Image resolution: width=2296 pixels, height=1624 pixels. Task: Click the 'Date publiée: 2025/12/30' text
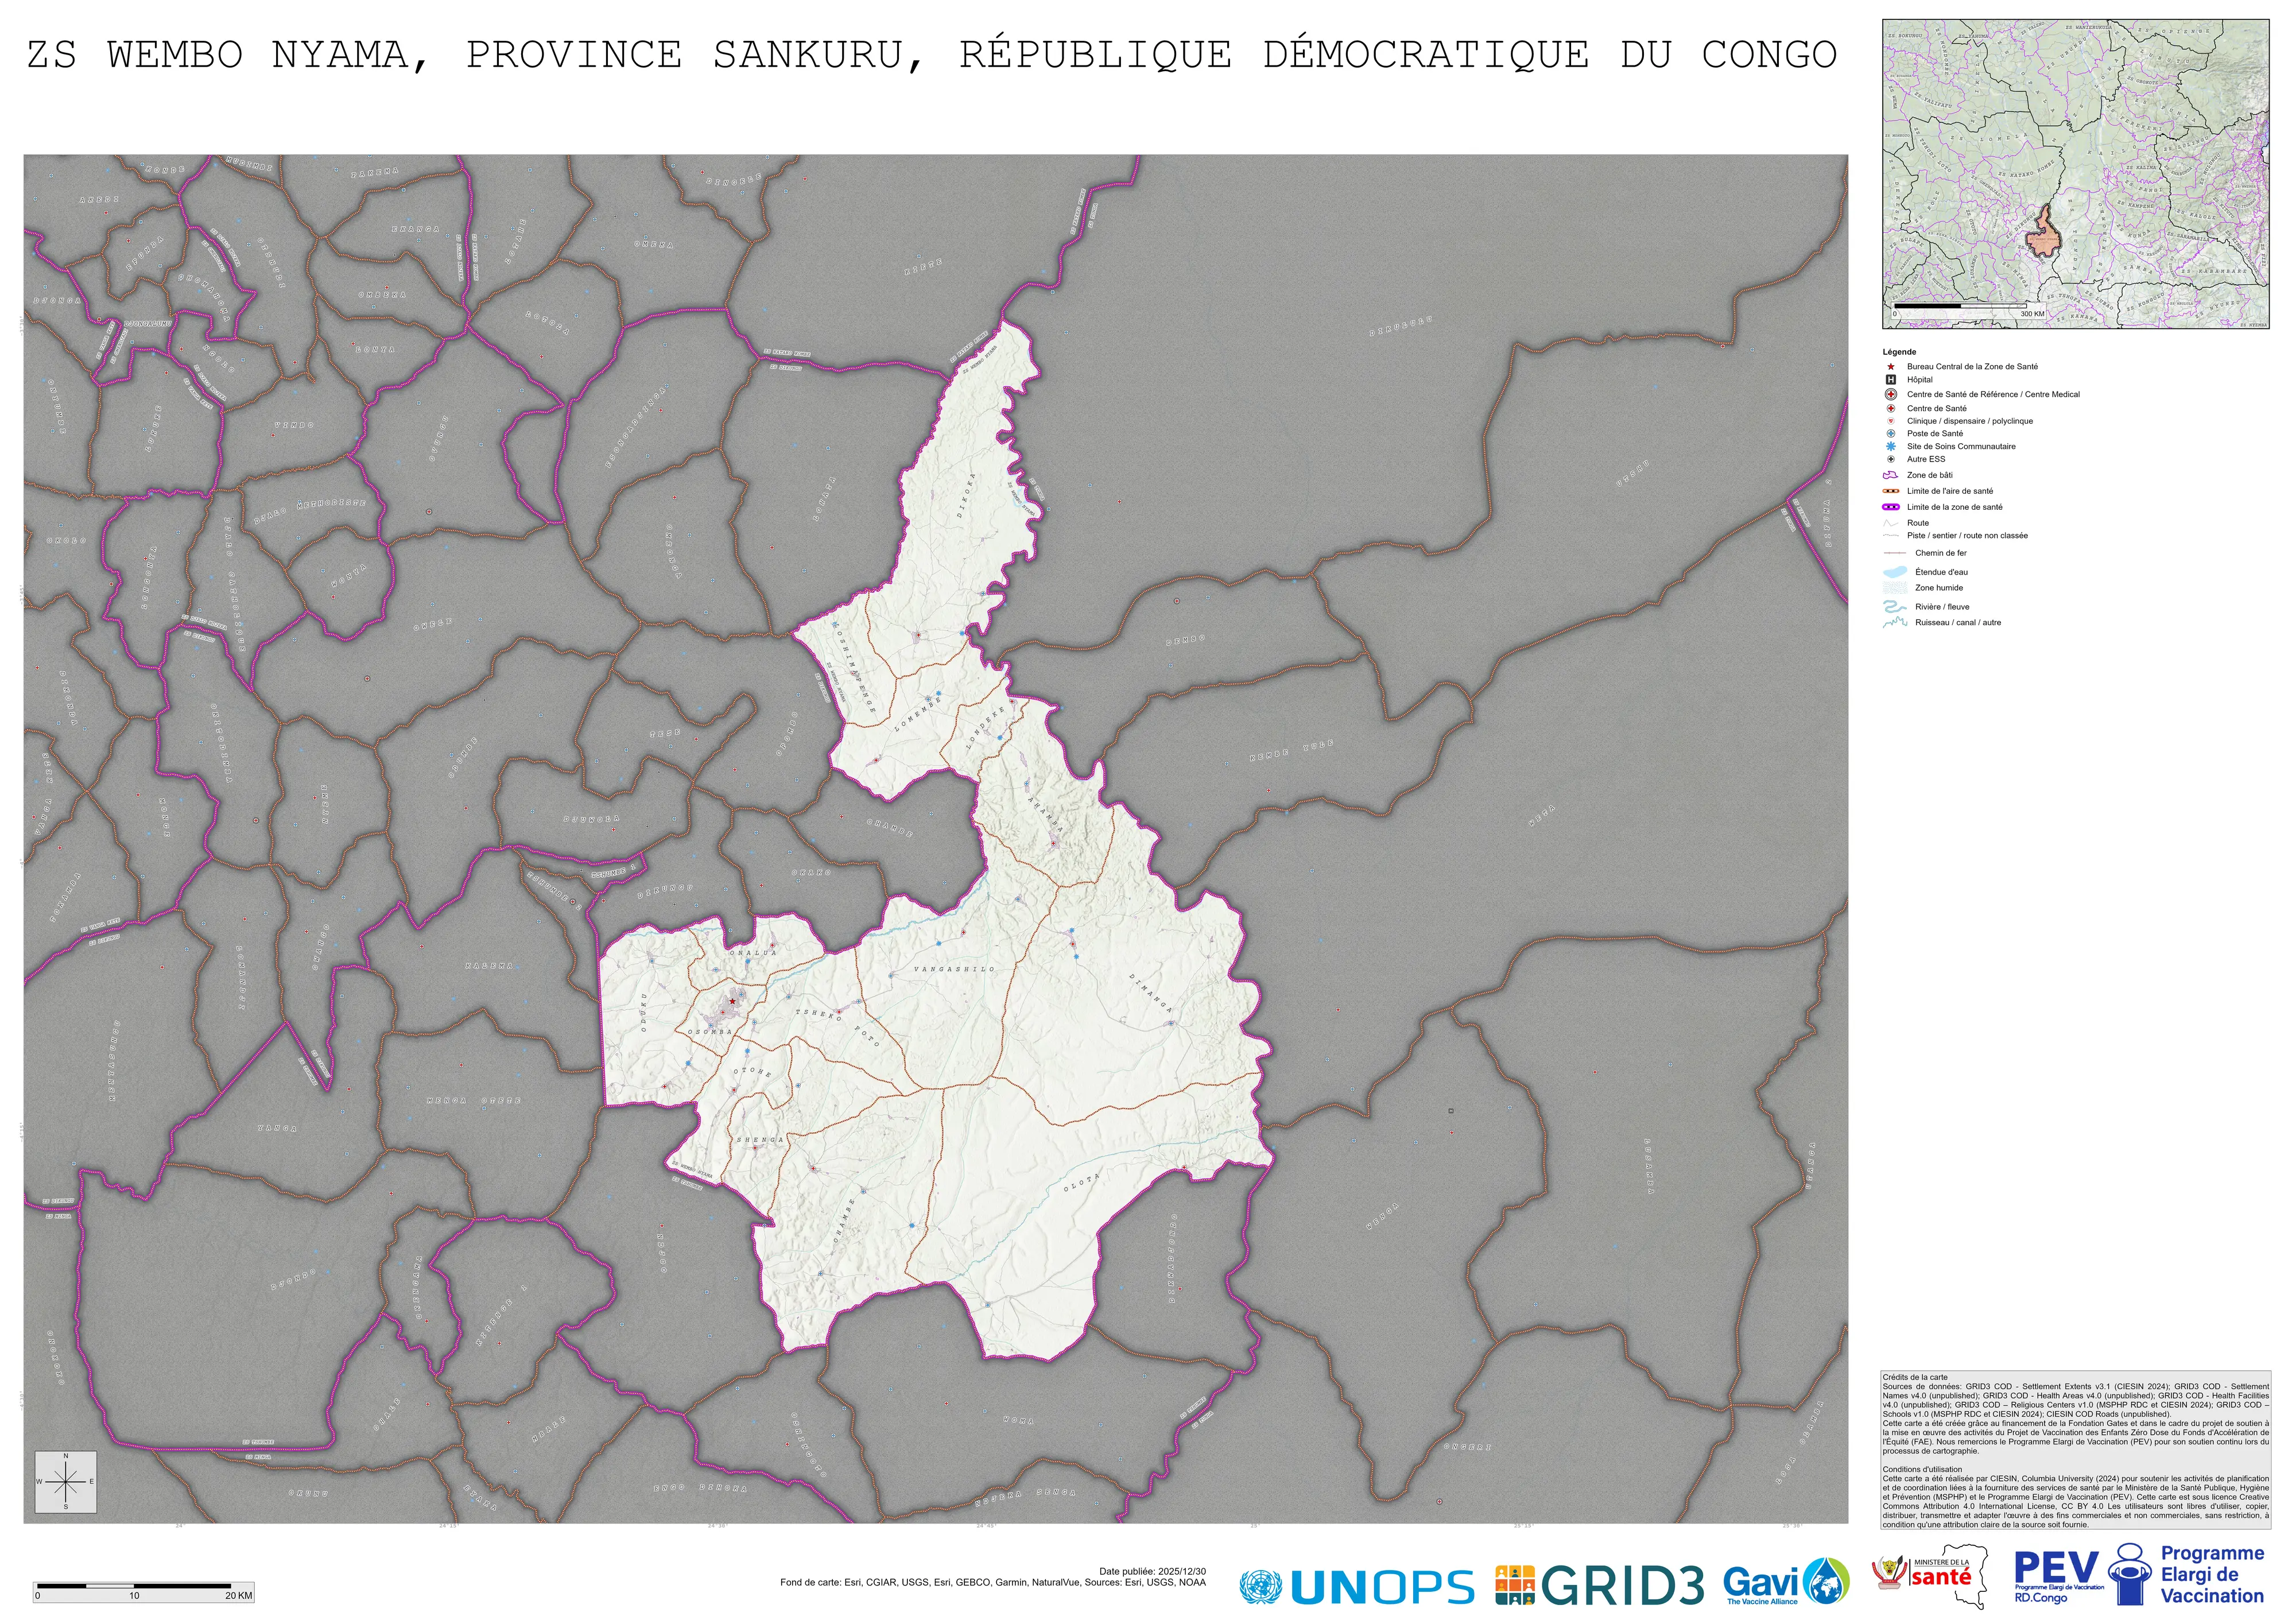(x=1152, y=1572)
